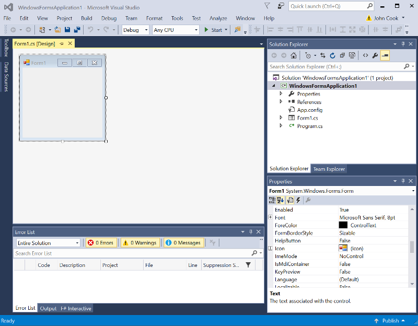418x326 pixels.
Task: Click the Save All toolbar icon
Action: point(77,30)
